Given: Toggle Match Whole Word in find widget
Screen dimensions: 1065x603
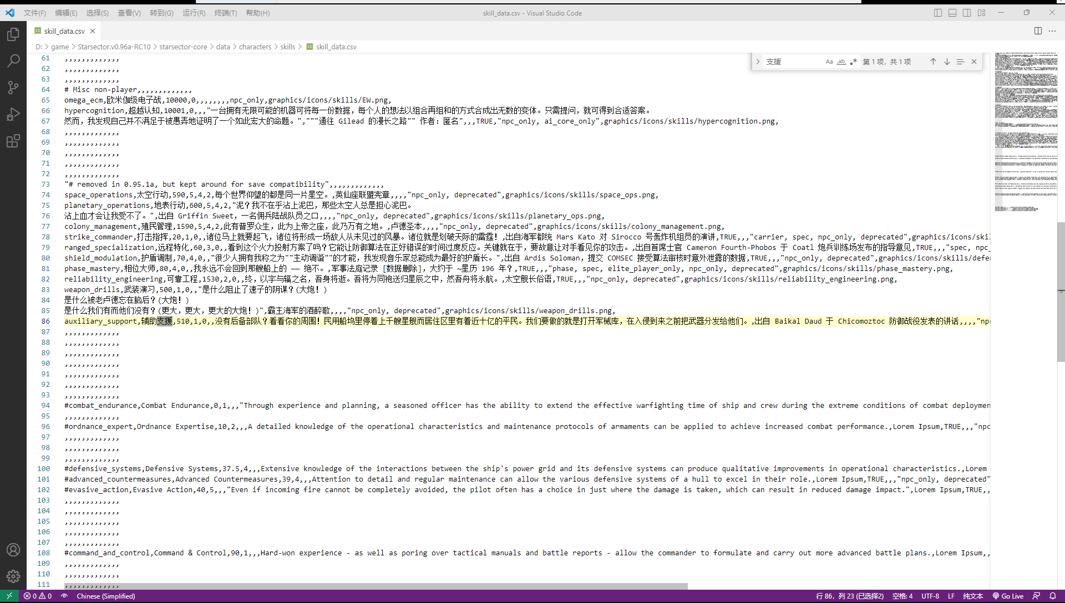Looking at the screenshot, I should 841,62.
